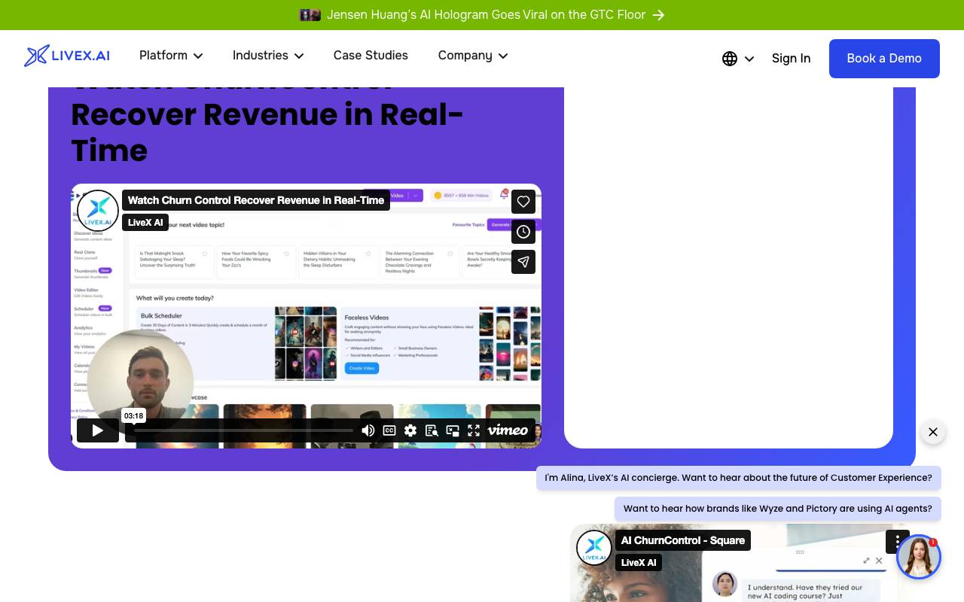Click the LiveX AI avatar on the first video
The height and width of the screenshot is (602, 964).
pos(98,211)
